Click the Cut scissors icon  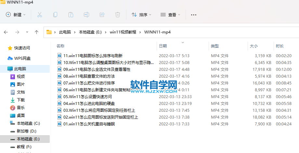point(39,15)
